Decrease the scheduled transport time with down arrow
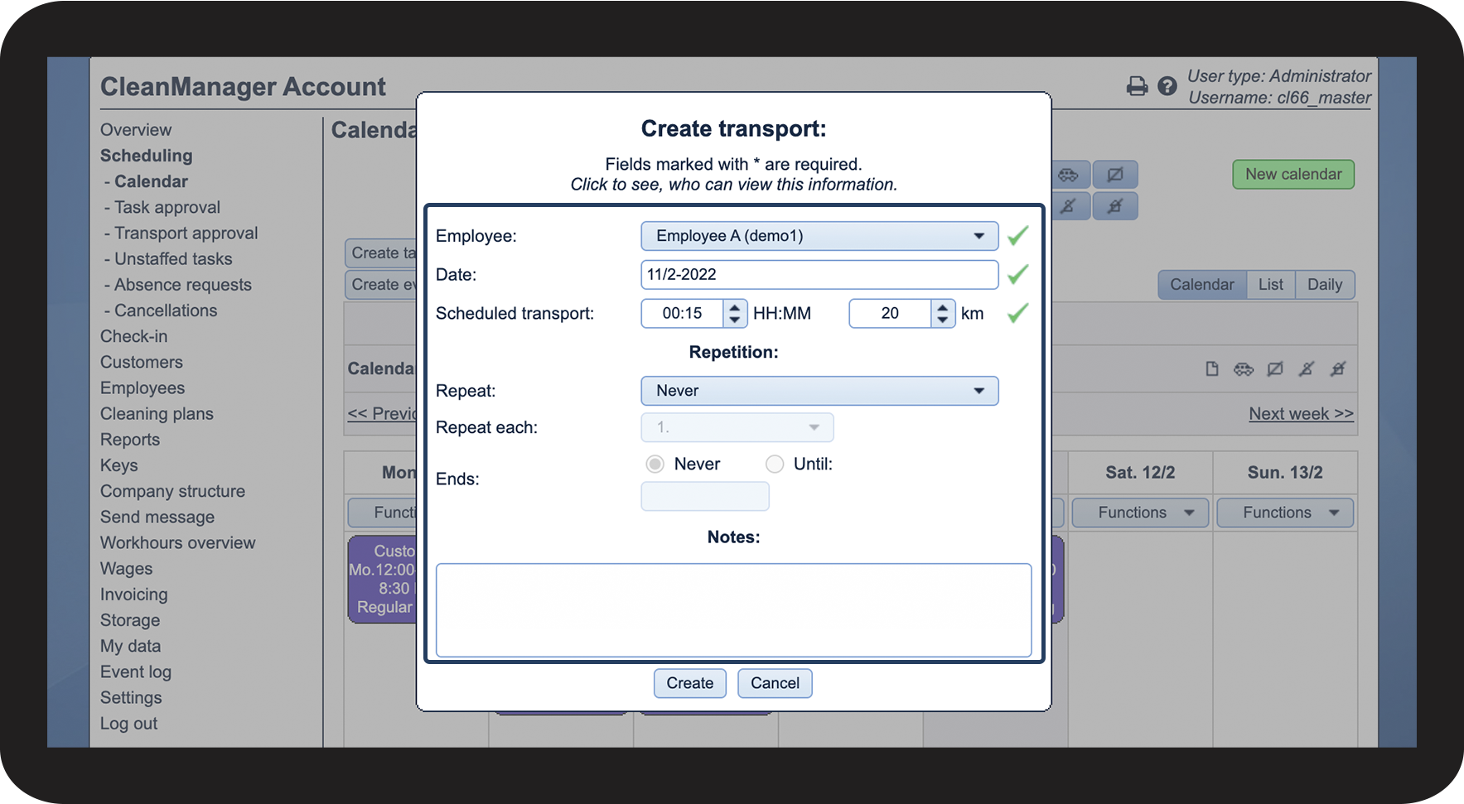Screen dimensions: 1464x804 point(734,320)
